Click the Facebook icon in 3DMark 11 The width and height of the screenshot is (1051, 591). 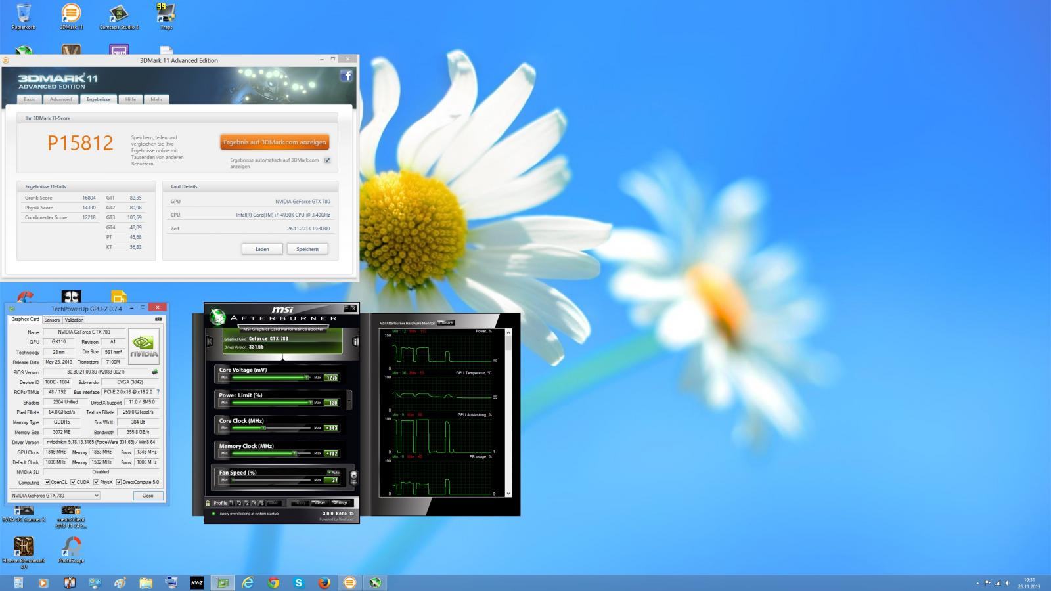pos(346,76)
